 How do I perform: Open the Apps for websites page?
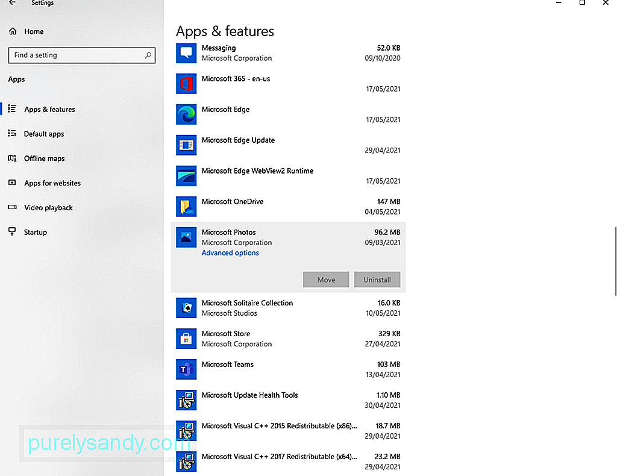pyautogui.click(x=52, y=183)
